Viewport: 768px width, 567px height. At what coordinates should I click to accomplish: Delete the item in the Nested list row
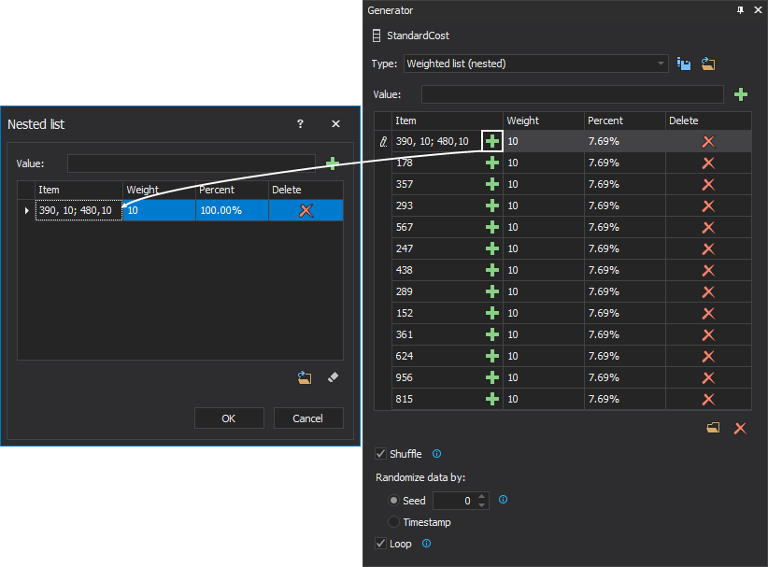point(306,210)
